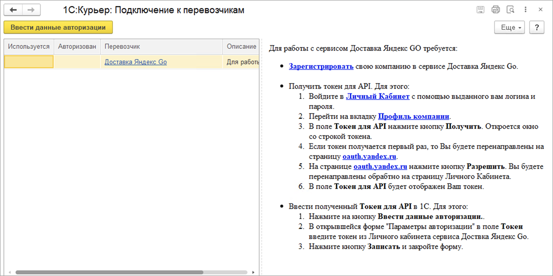Viewport: 553px width, 276px height.
Task: Open the oauth.yandex.ru link in step 4
Action: [370, 156]
